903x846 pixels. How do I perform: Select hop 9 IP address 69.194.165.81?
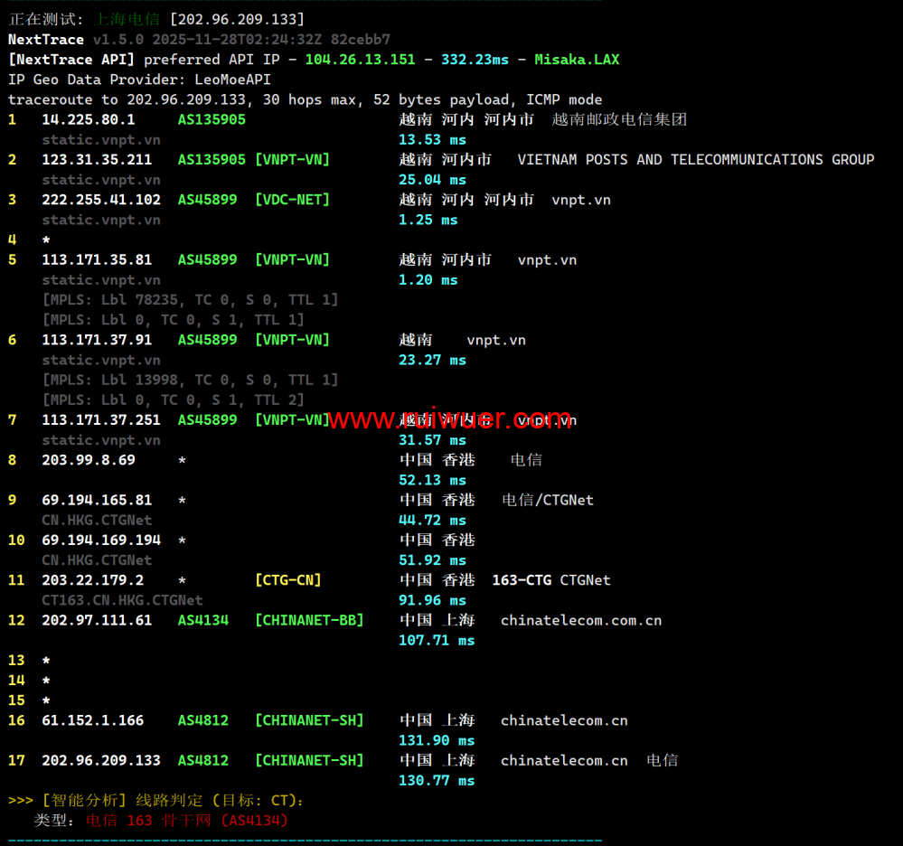coord(97,500)
